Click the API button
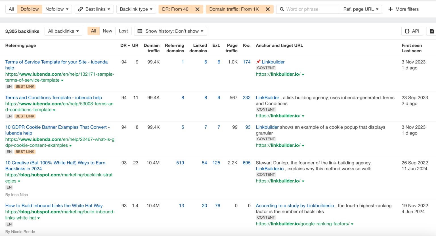The height and width of the screenshot is (236, 436). [412, 31]
